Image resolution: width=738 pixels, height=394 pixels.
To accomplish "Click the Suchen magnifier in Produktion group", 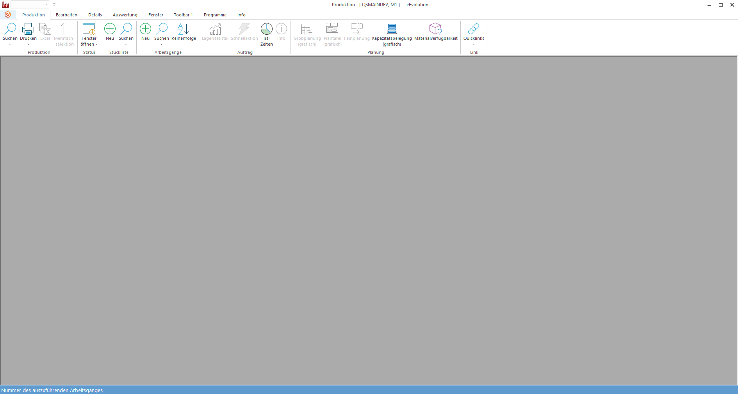I will click(x=10, y=29).
